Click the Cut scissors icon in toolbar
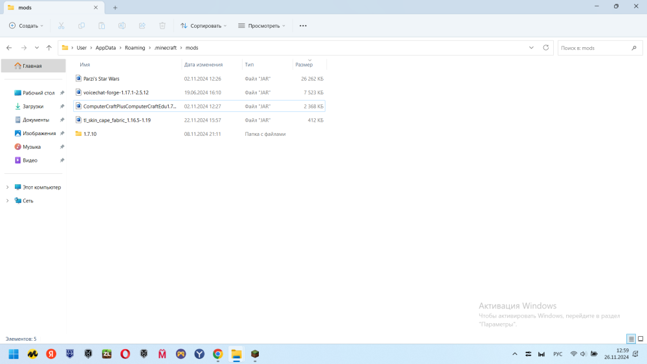Image resolution: width=647 pixels, height=364 pixels. point(61,26)
